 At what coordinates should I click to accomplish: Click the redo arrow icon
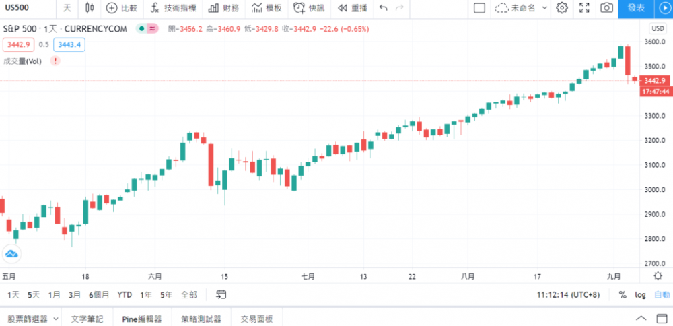[399, 7]
